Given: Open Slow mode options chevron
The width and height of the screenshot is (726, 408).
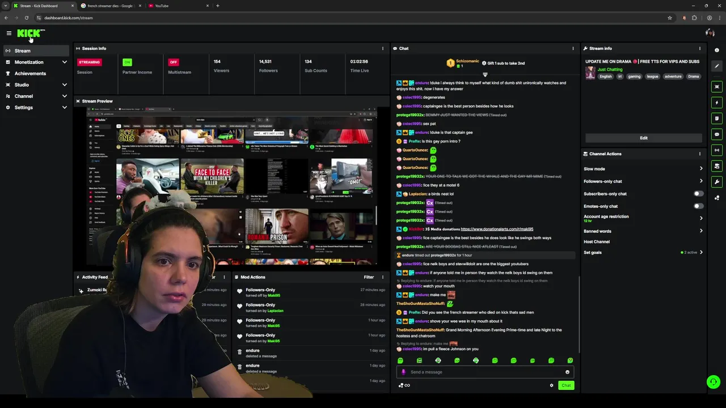Looking at the screenshot, I should 701,169.
